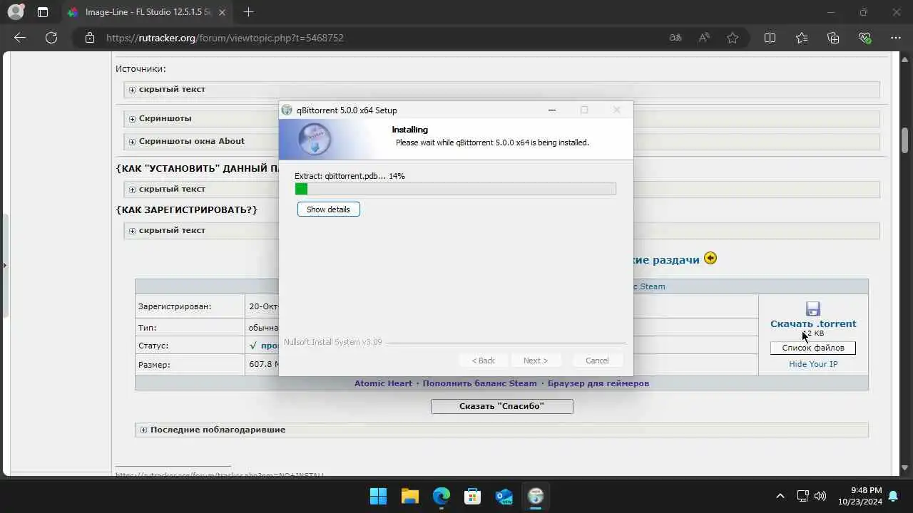Screen dimensions: 913x513
Task: Go back to the previous page
Action: tap(20, 38)
